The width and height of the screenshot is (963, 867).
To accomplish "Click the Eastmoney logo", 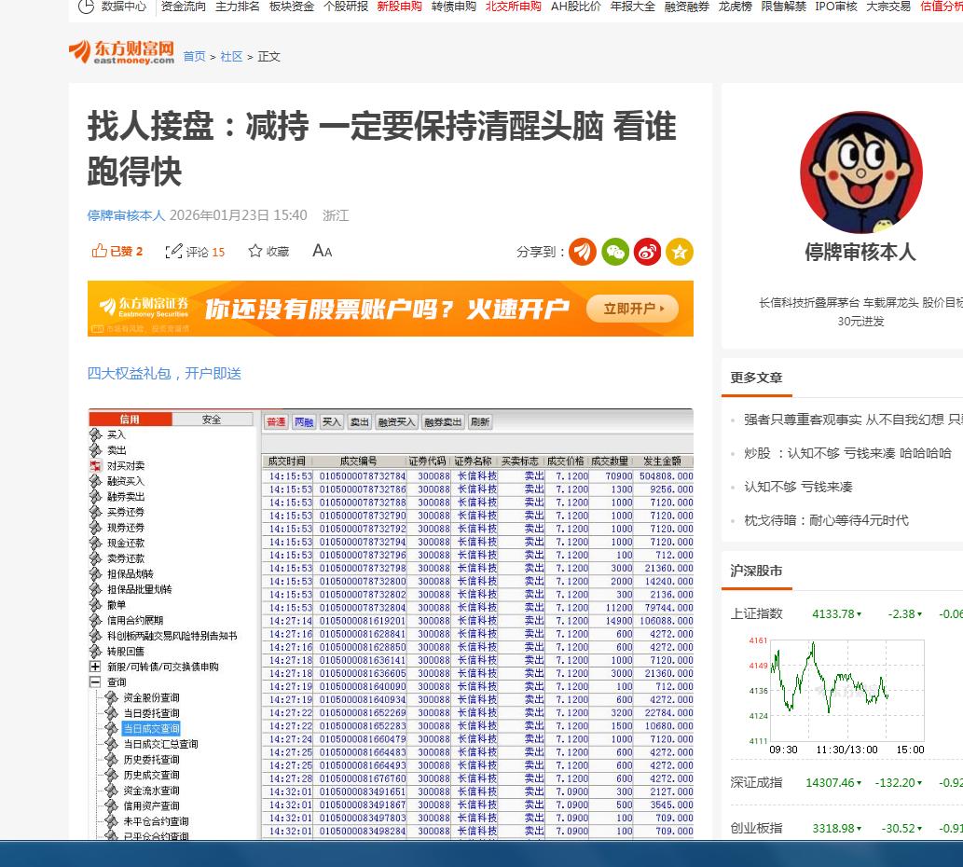I will point(121,52).
